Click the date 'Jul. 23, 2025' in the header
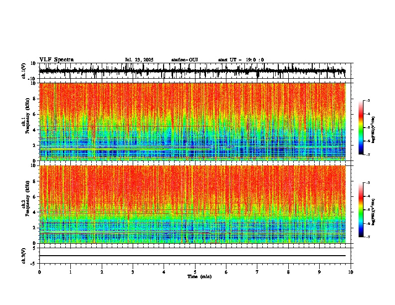Viewport: 395px width, 305px height. [139, 60]
